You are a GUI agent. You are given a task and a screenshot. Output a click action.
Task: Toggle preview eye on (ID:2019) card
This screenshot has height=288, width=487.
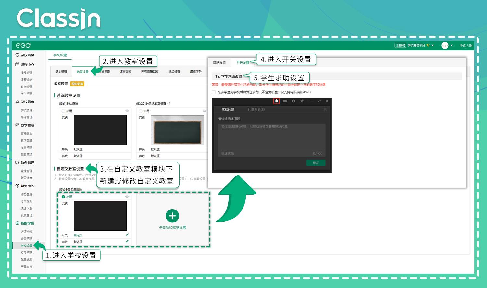[x=204, y=111]
